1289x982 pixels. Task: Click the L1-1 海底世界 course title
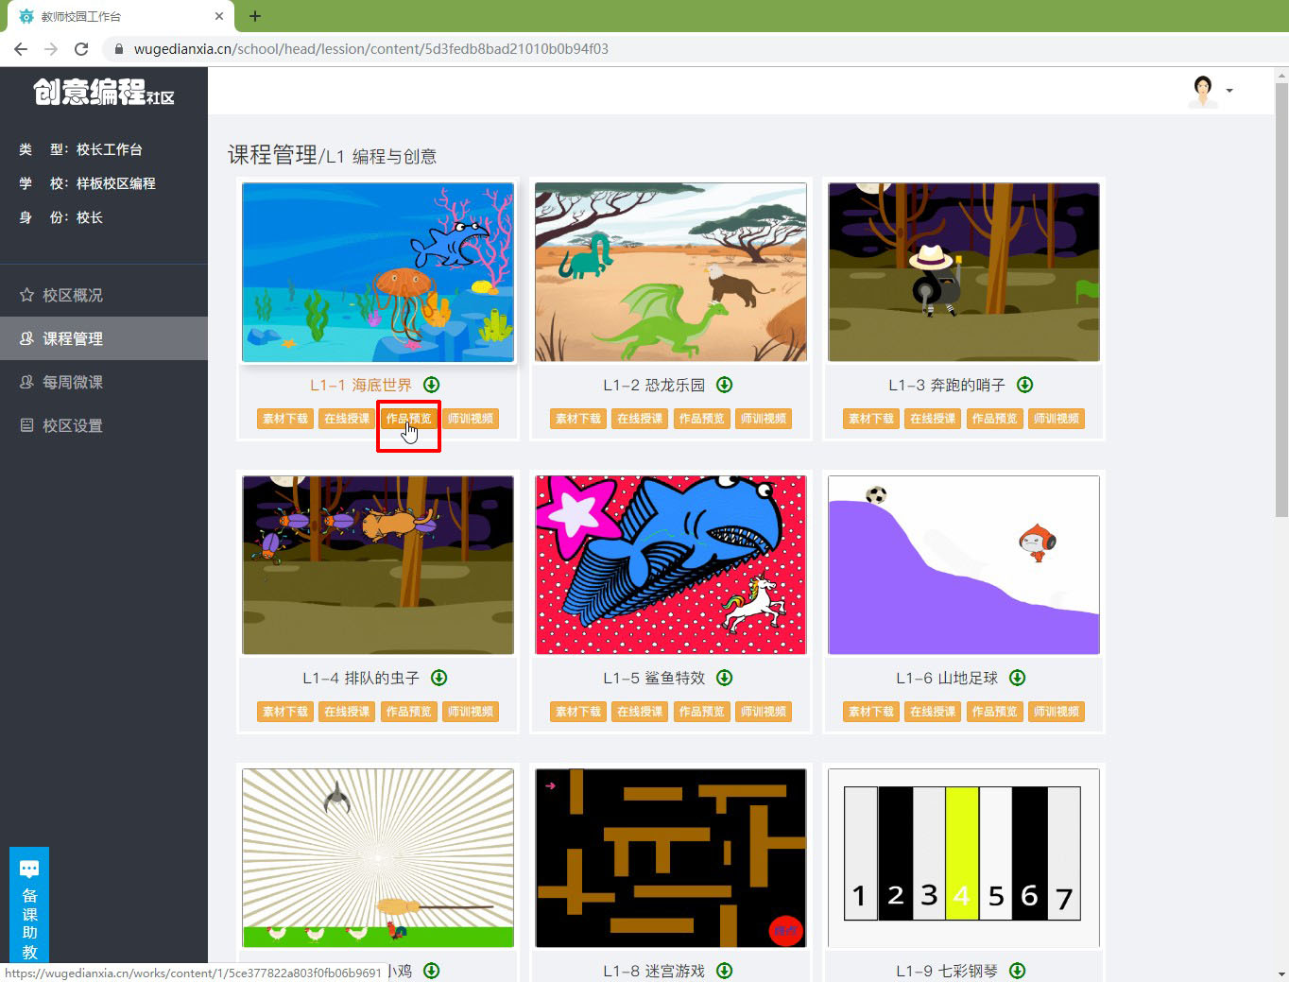(361, 385)
